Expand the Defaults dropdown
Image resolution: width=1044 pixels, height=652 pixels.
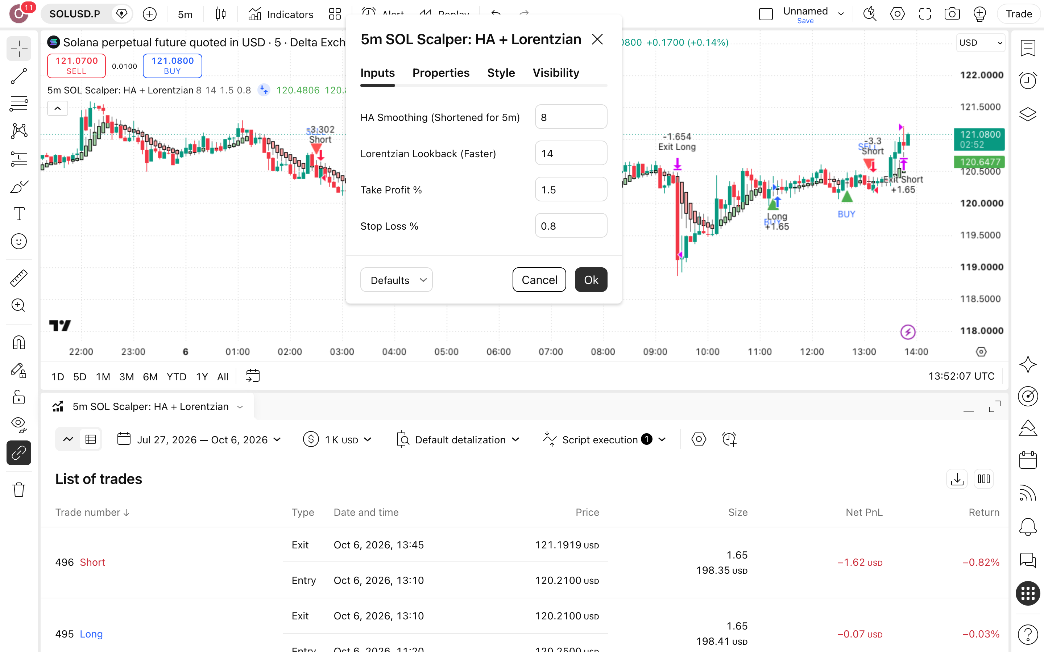tap(397, 280)
